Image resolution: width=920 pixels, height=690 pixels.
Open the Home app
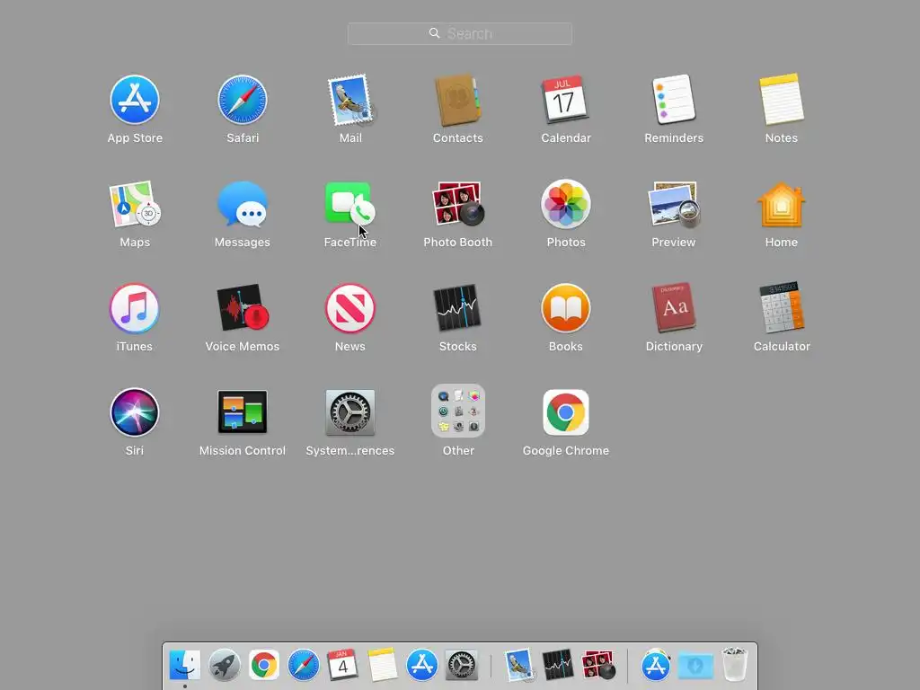[781, 204]
